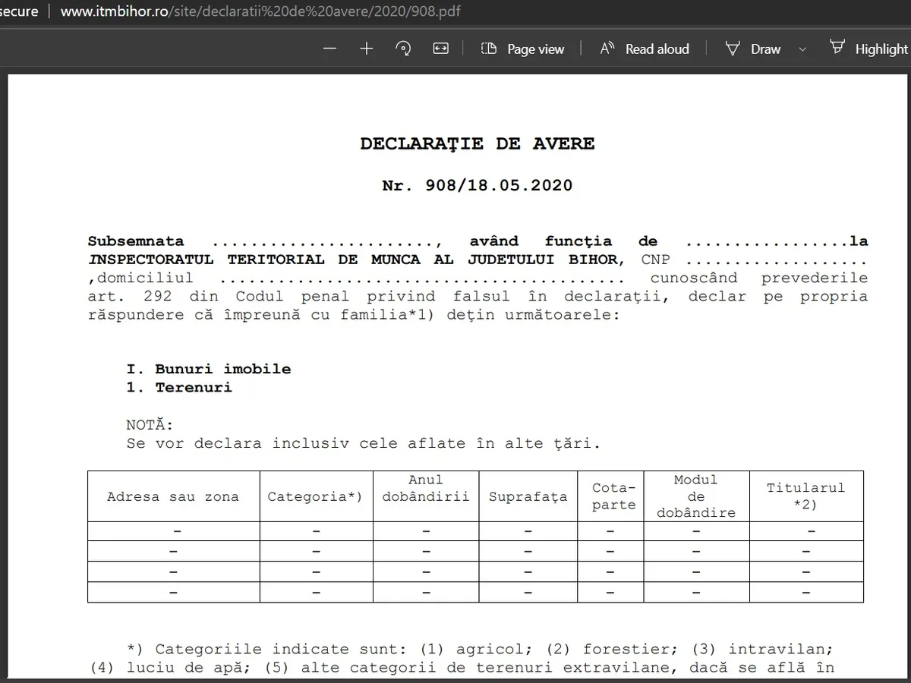Click the Adresa sau zona column header

click(x=173, y=497)
